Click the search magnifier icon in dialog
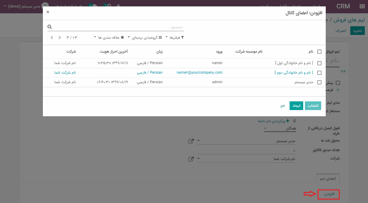Image resolution: width=368 pixels, height=203 pixels. click(50, 27)
